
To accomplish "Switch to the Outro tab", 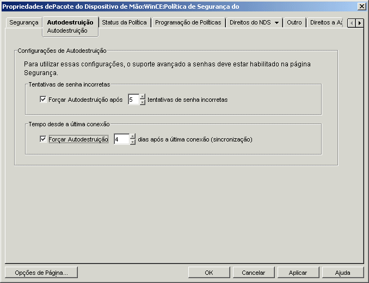I will 294,22.
